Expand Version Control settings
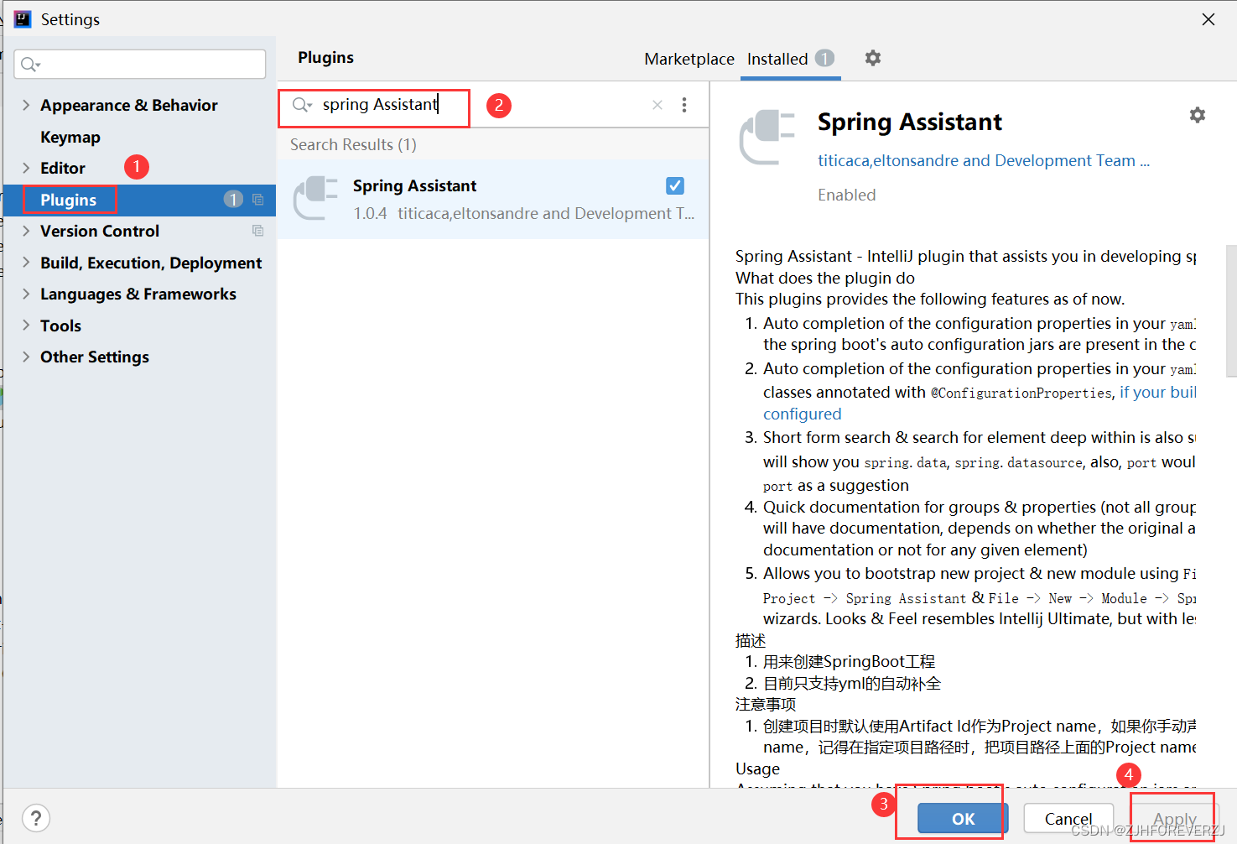The height and width of the screenshot is (844, 1237). click(26, 231)
